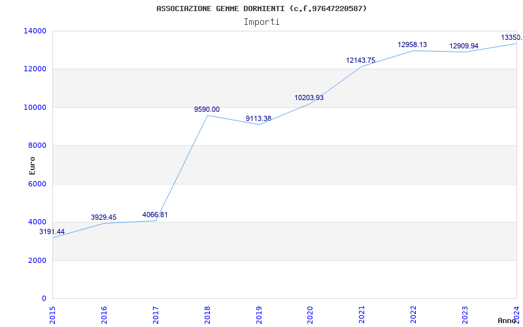Click the 10203.93 data label
This screenshot has height=327, width=523.
click(x=309, y=97)
